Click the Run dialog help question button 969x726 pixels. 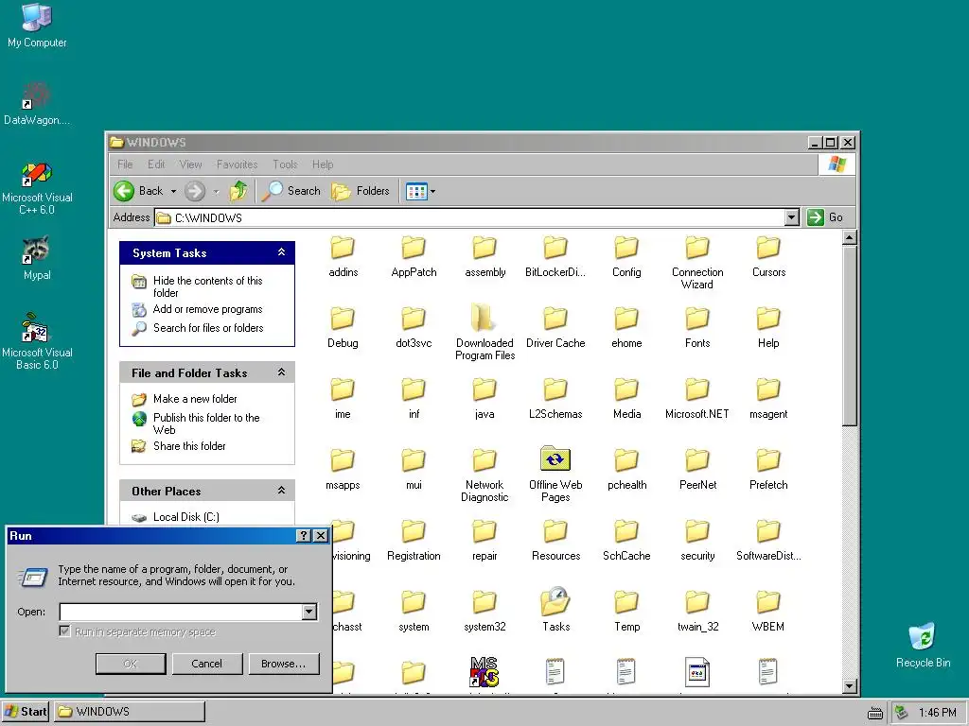[x=304, y=535]
